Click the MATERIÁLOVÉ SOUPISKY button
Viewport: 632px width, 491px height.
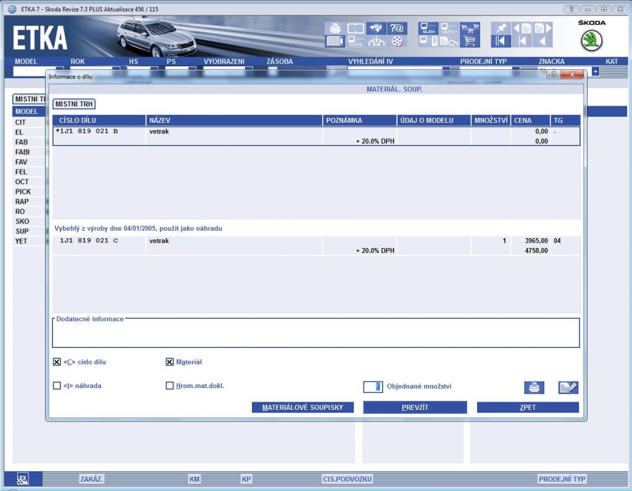click(x=302, y=407)
